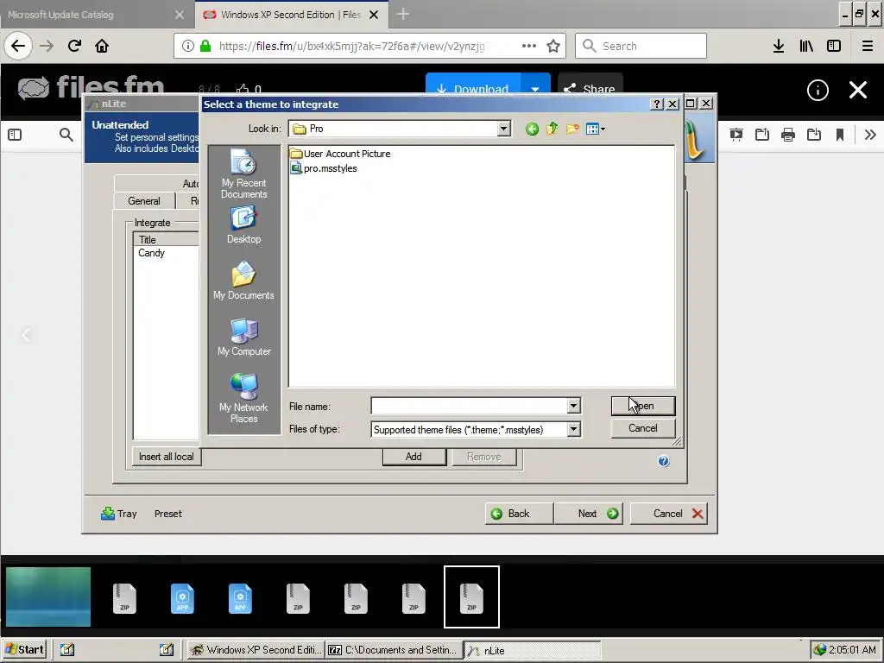Click the files.fm Download button
This screenshot has width=884, height=663.
[x=474, y=85]
